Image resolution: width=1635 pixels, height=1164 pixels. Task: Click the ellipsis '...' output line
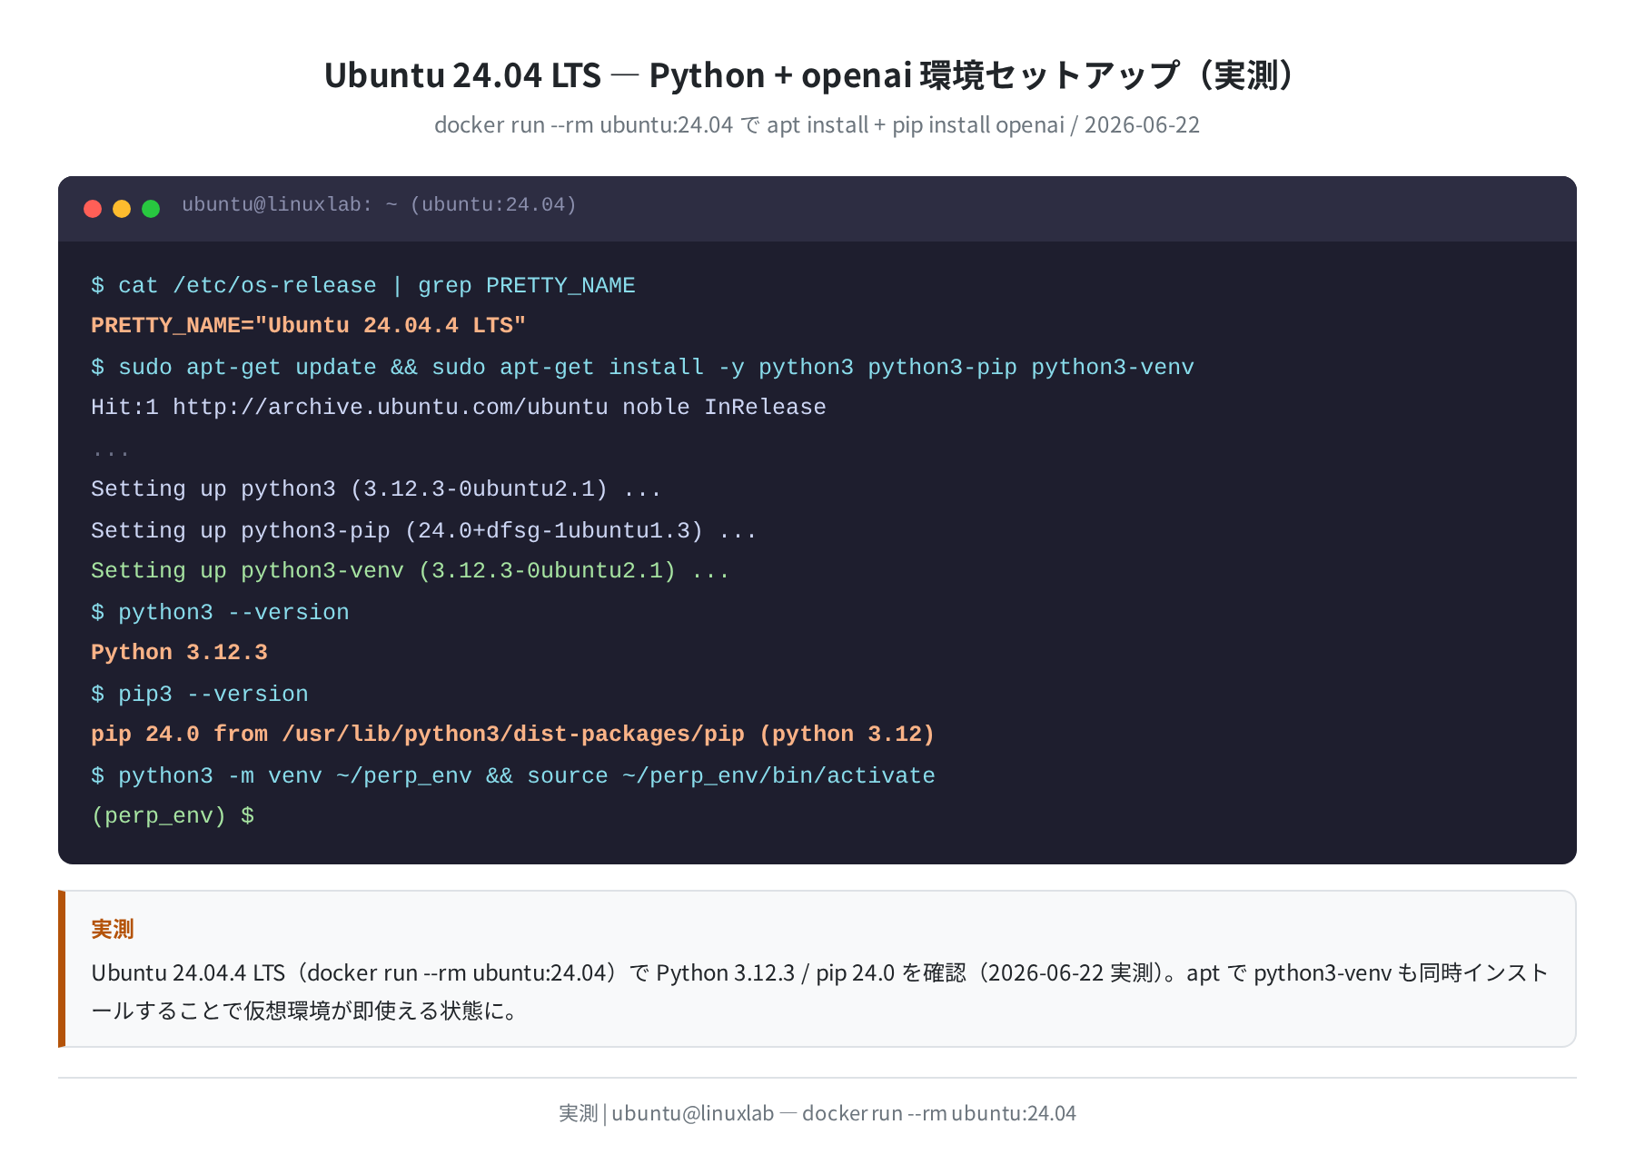[111, 451]
